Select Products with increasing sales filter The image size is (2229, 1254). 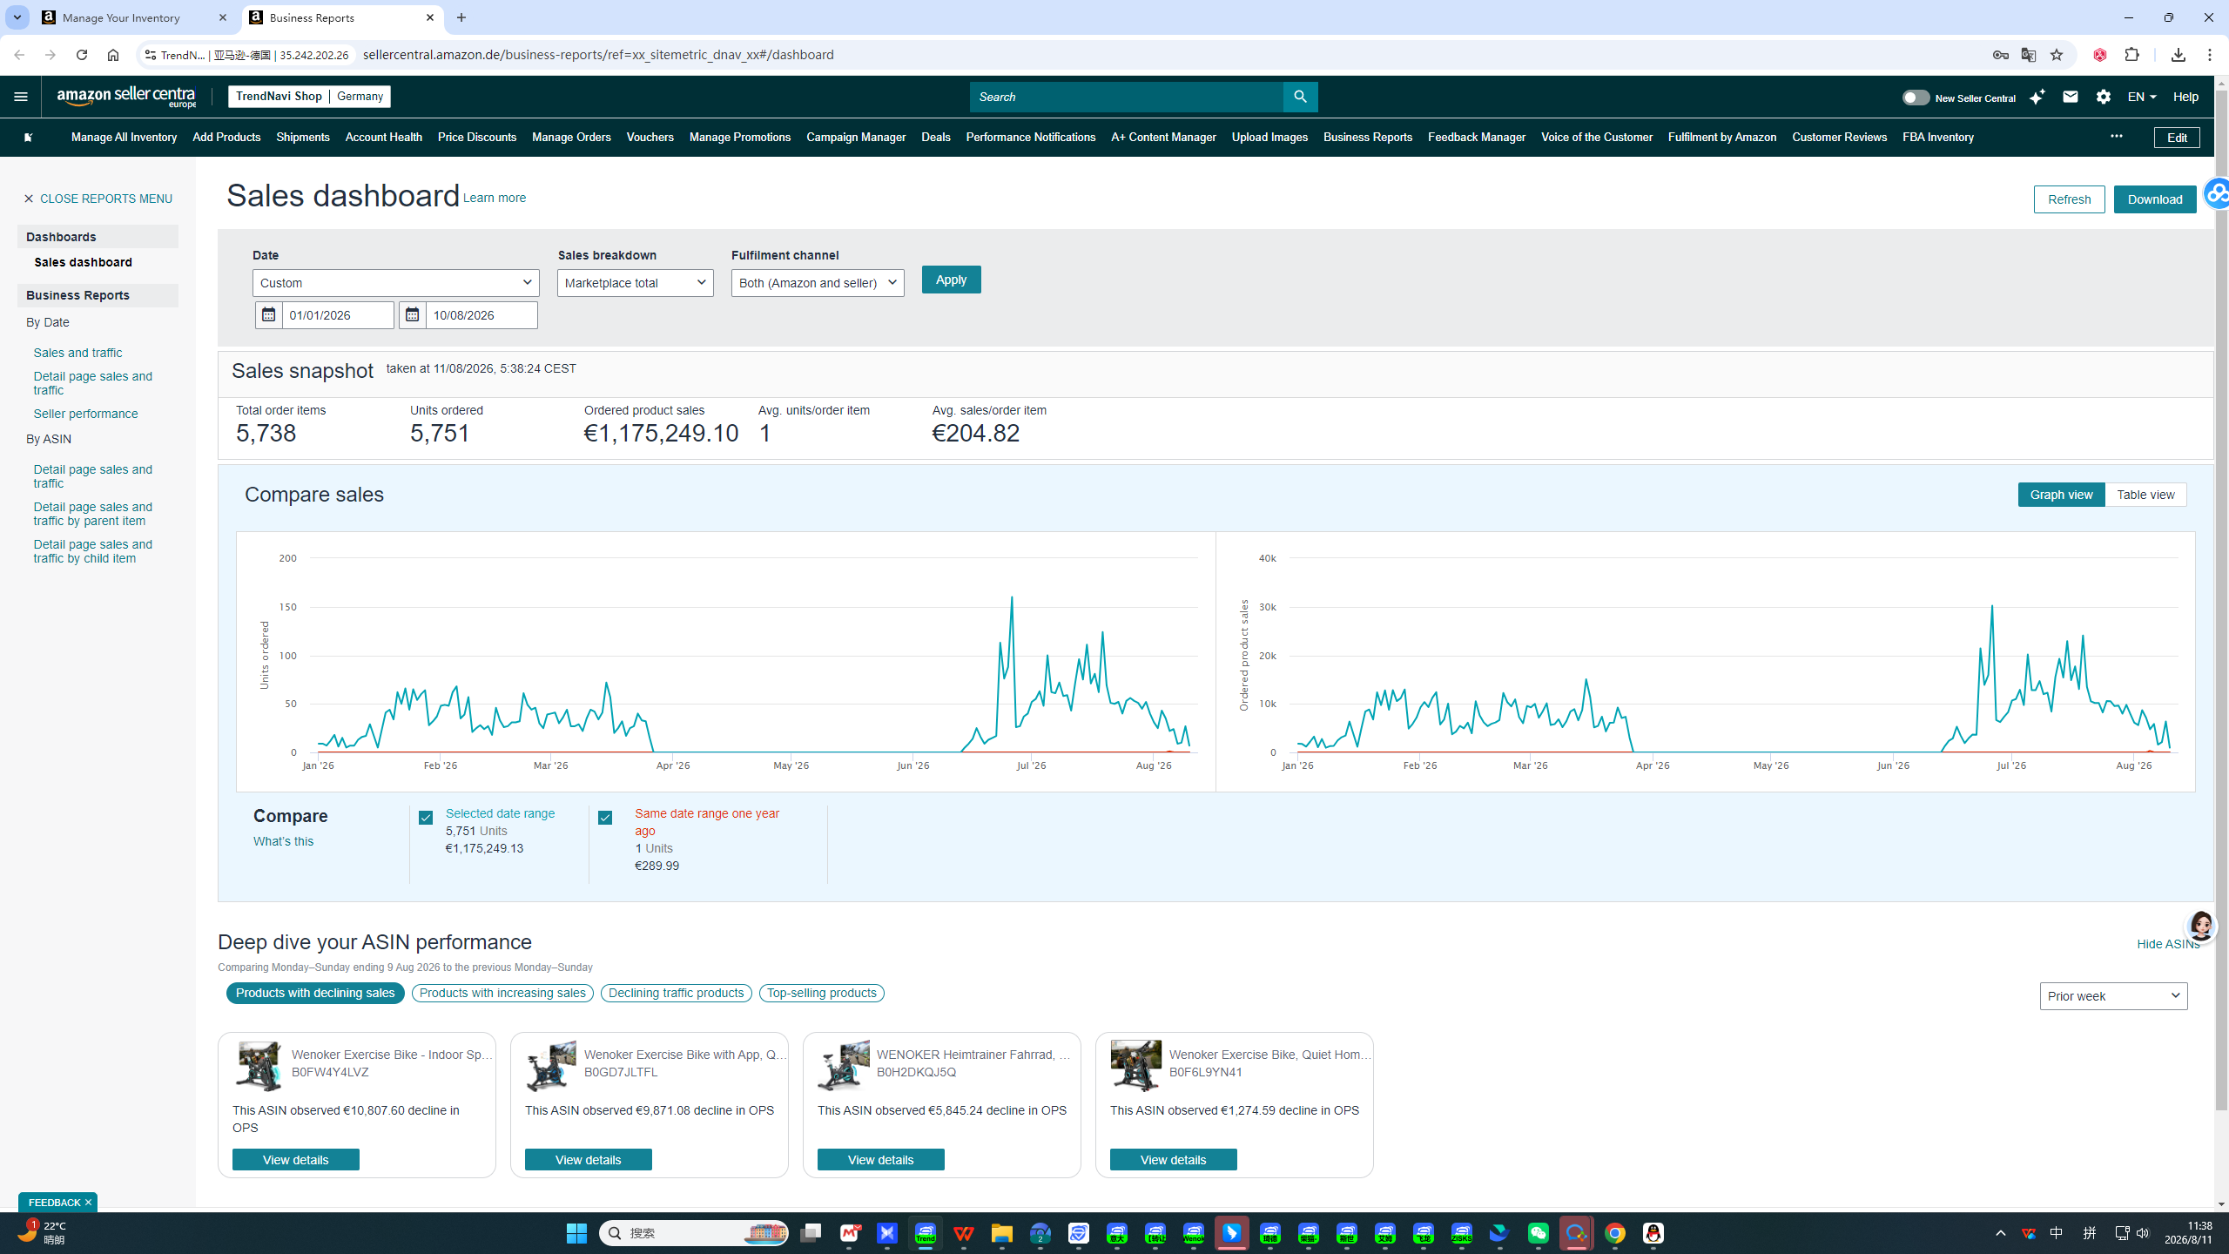click(502, 994)
